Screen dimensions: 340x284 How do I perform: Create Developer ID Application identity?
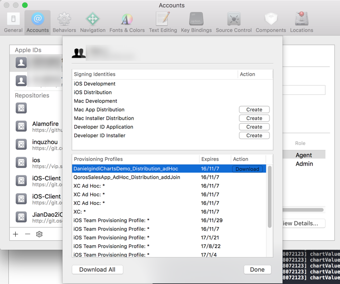click(254, 127)
